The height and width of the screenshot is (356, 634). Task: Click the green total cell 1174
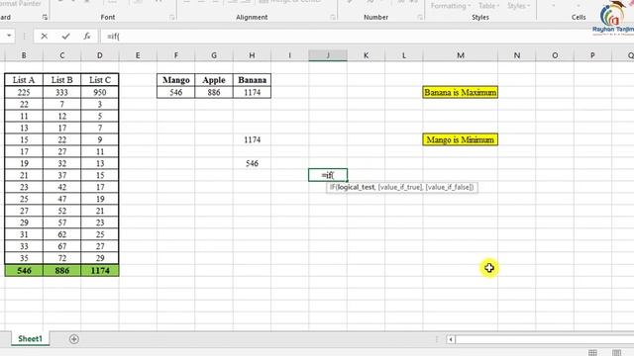(x=100, y=270)
